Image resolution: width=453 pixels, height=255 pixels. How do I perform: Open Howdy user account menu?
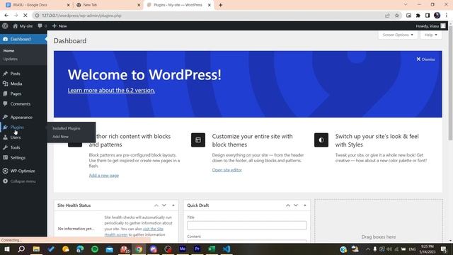[x=430, y=26]
